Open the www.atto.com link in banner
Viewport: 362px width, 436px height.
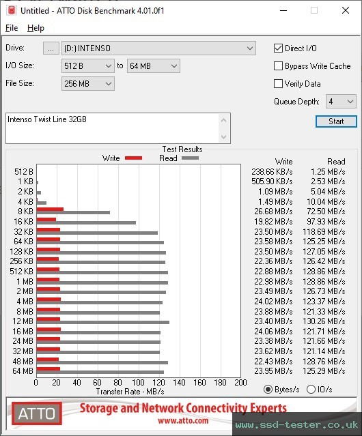tap(183, 420)
